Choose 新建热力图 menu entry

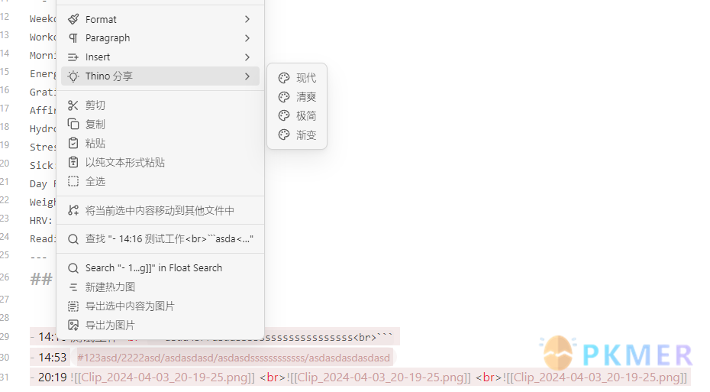coord(160,287)
